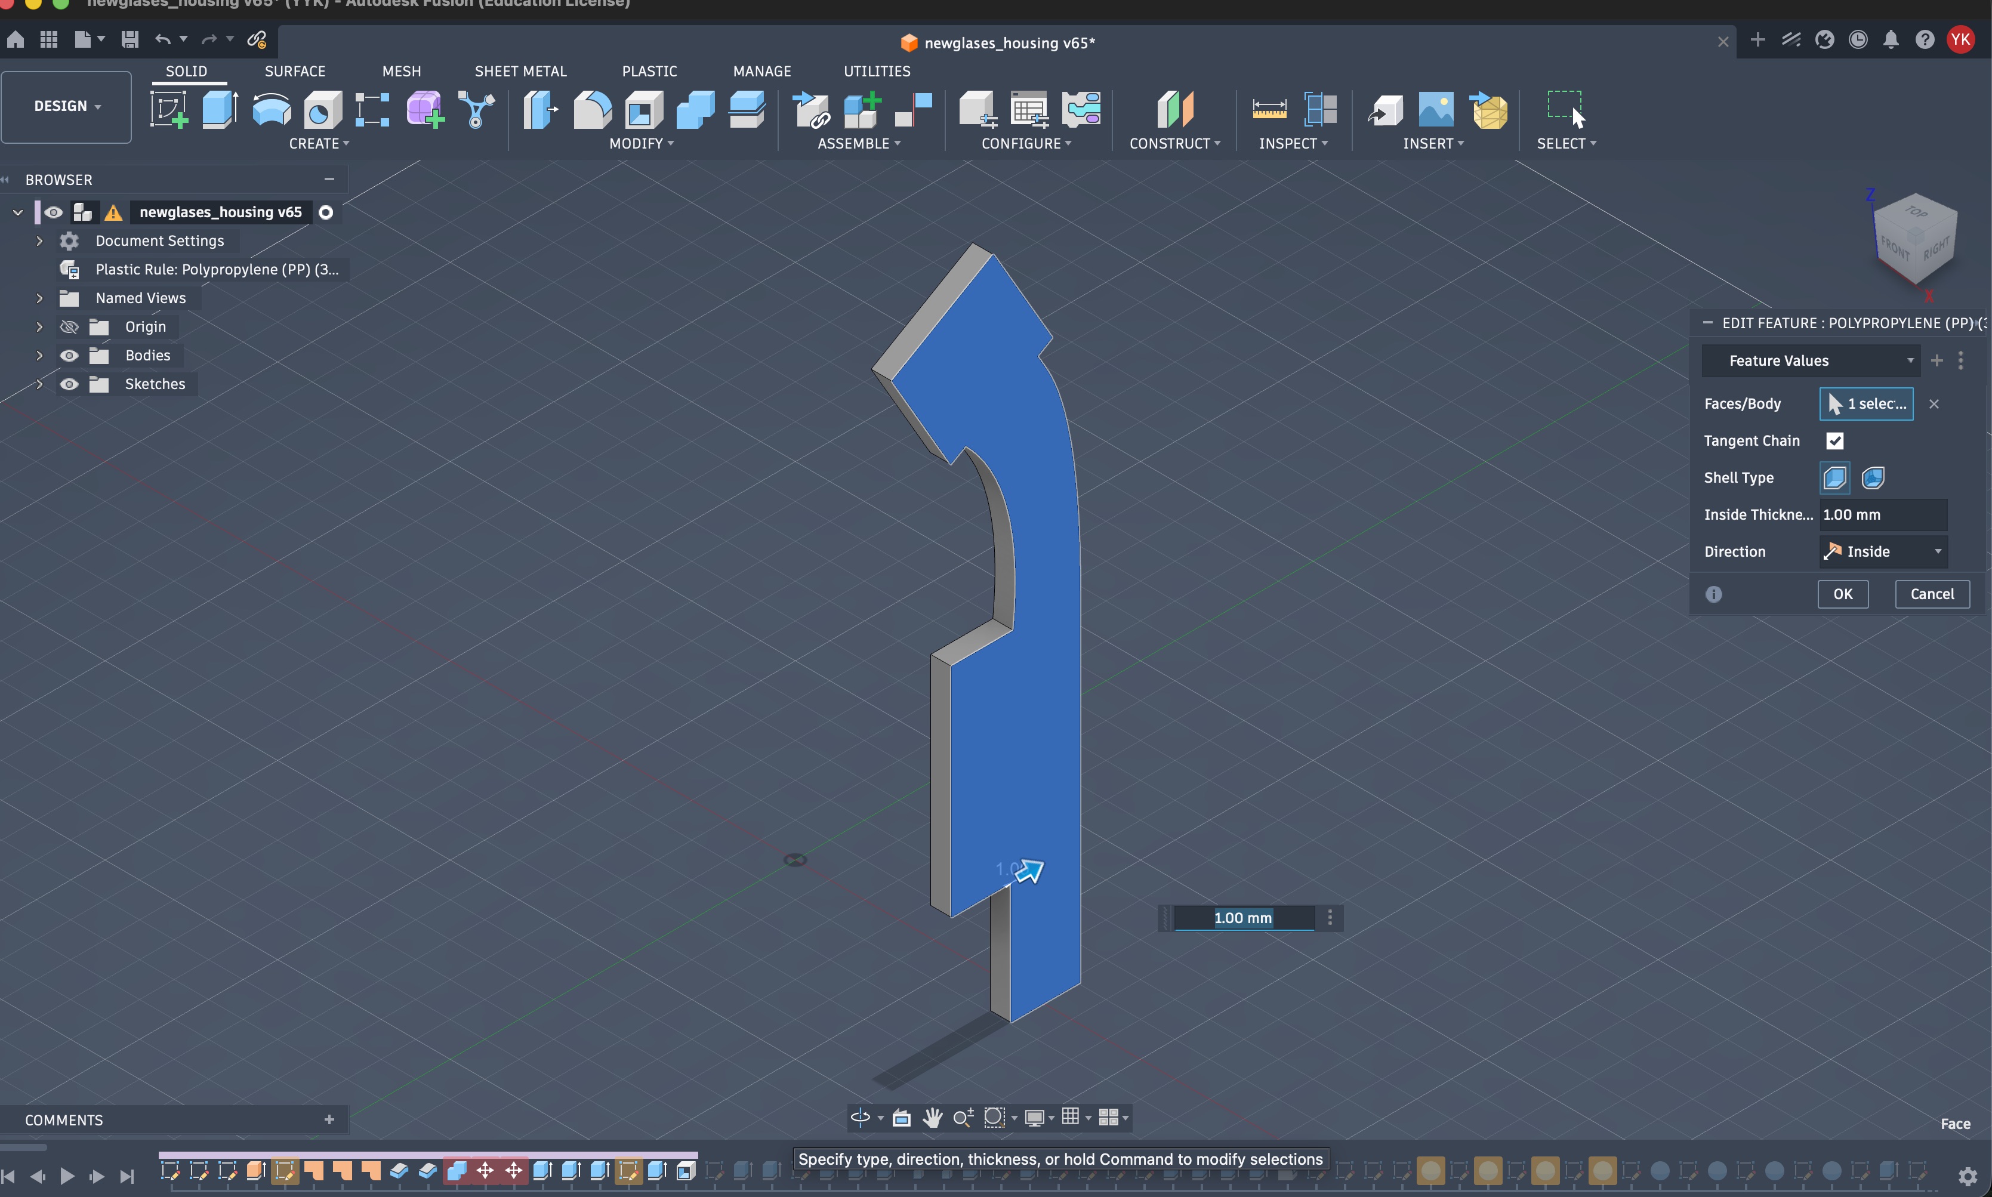Select the Pan hand tool
The width and height of the screenshot is (1992, 1197).
point(932,1117)
